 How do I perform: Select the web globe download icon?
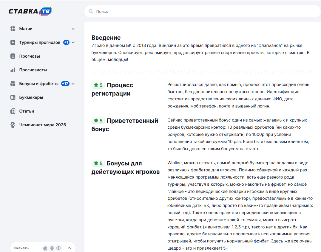click(x=58, y=248)
